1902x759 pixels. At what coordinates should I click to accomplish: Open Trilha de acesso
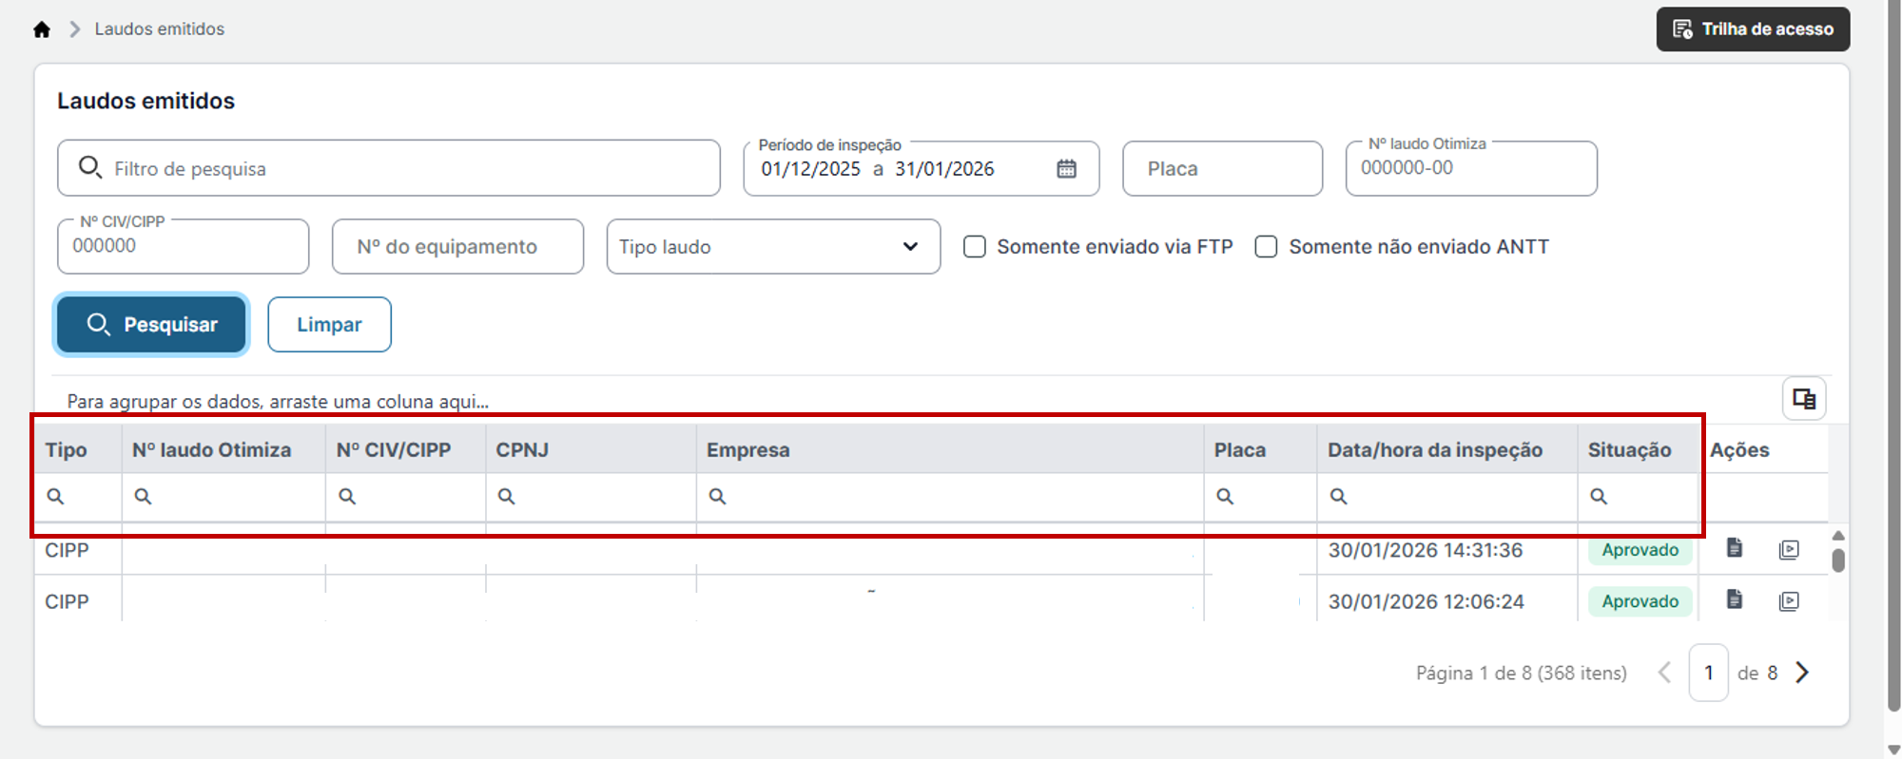(x=1753, y=29)
